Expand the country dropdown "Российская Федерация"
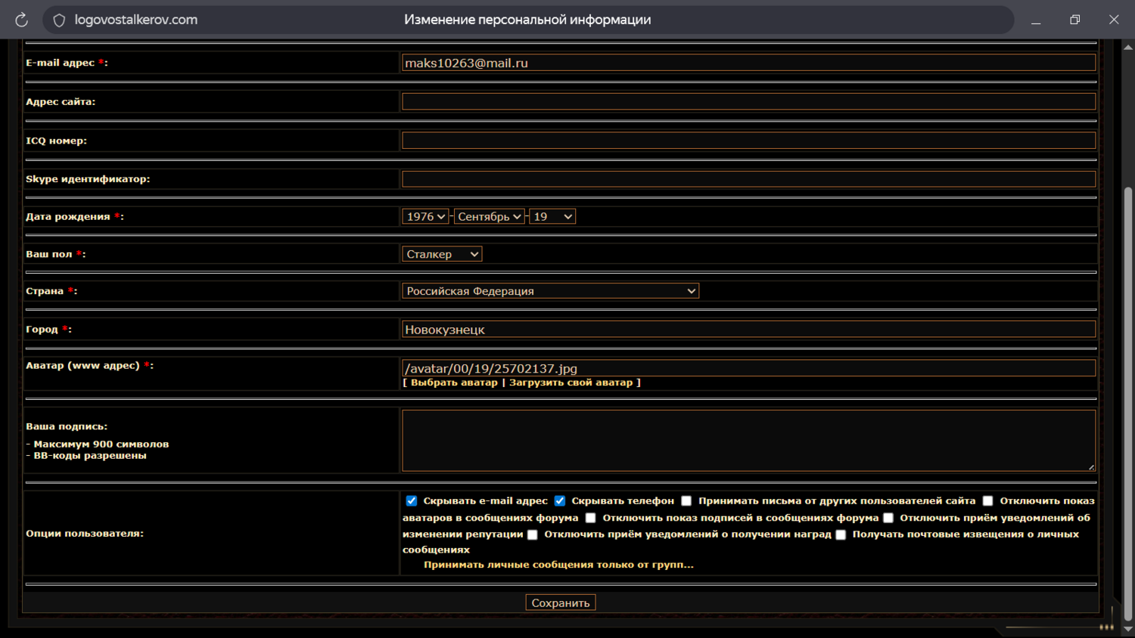The height and width of the screenshot is (638, 1135). tap(550, 291)
